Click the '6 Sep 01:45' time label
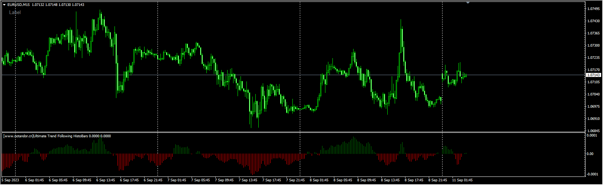The height and width of the screenshot is (185, 603). pos(34,180)
